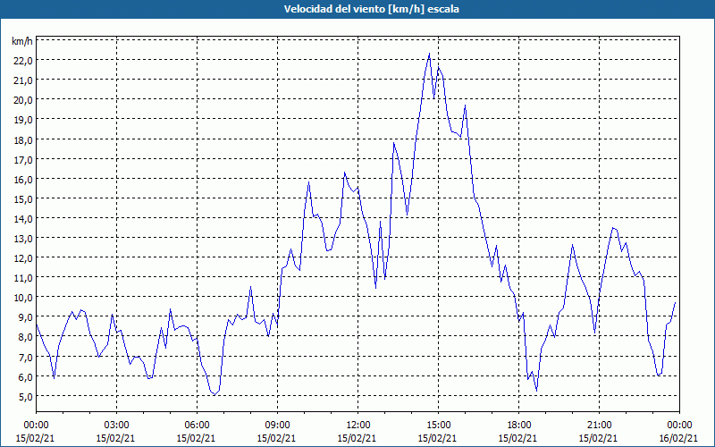Image resolution: width=715 pixels, height=447 pixels.
Task: Click the 14,0 y-axis value
Action: [24, 219]
